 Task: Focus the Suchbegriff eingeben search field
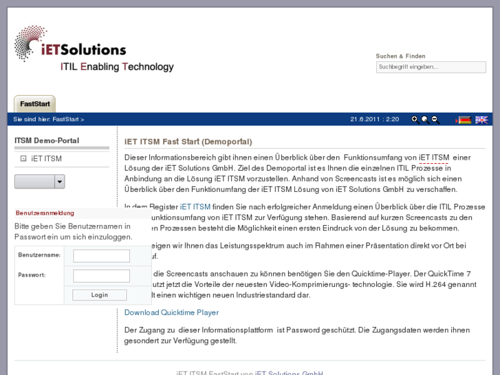(431, 67)
